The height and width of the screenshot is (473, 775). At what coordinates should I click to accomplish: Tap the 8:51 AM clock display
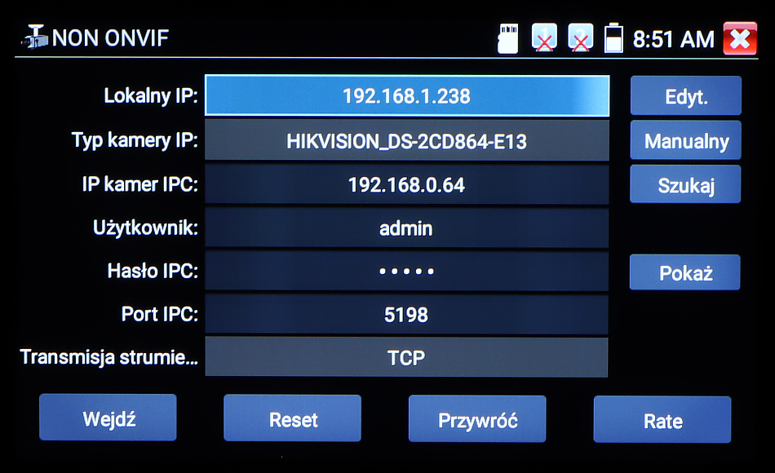(x=673, y=38)
